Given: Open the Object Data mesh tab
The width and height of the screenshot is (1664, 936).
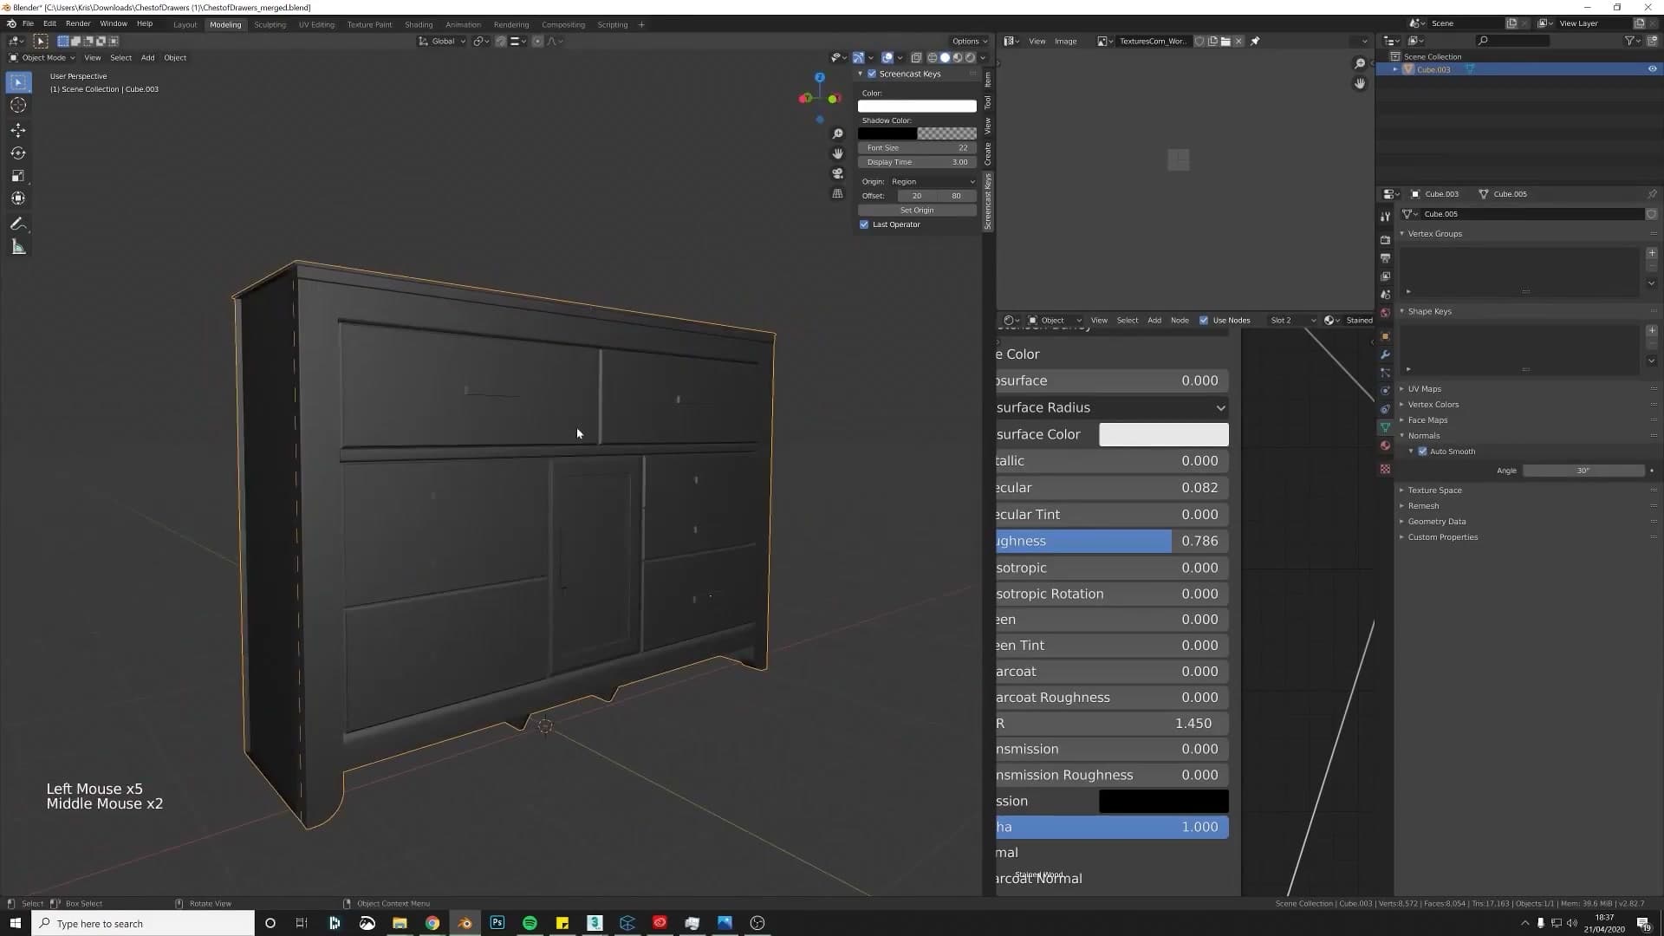Looking at the screenshot, I should click(x=1385, y=427).
